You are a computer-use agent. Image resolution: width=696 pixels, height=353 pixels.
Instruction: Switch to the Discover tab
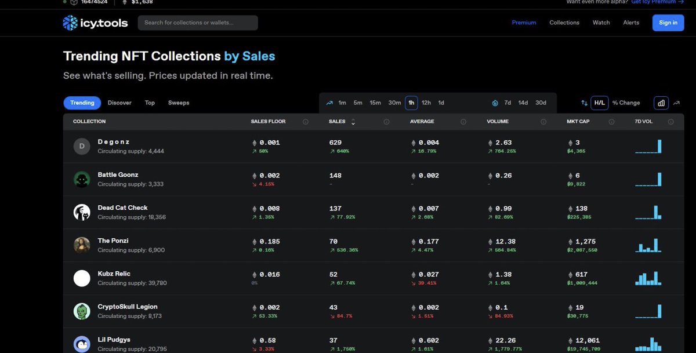(x=119, y=103)
